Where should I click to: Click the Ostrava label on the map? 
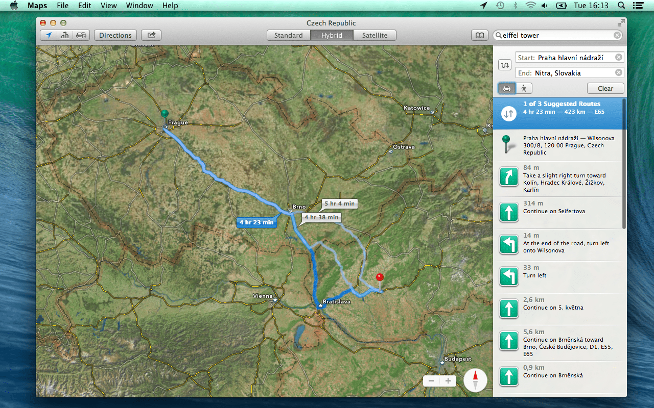(404, 147)
